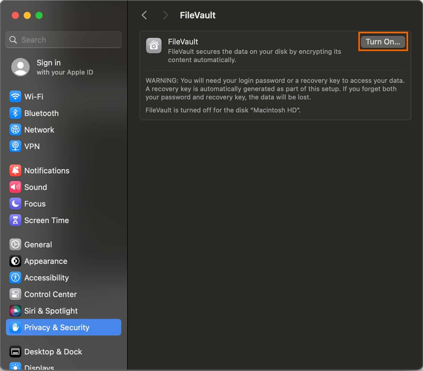Click the Wi-Fi icon in sidebar

(15, 97)
